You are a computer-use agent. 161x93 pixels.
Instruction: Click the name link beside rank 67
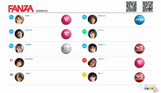29,59
